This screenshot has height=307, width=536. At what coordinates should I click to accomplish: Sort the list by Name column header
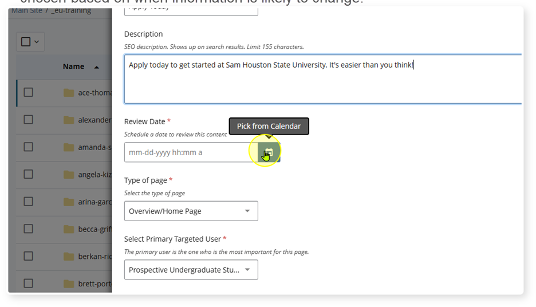[x=73, y=66]
